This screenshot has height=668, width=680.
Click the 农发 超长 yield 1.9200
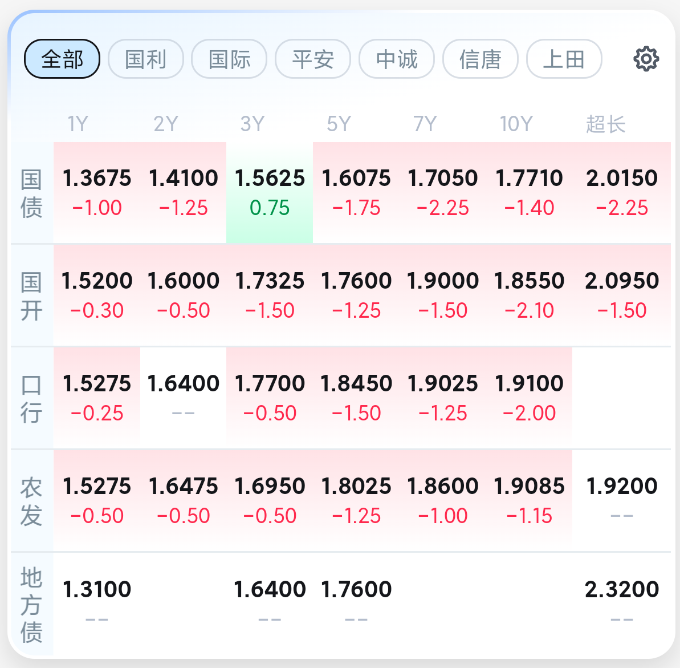[621, 500]
